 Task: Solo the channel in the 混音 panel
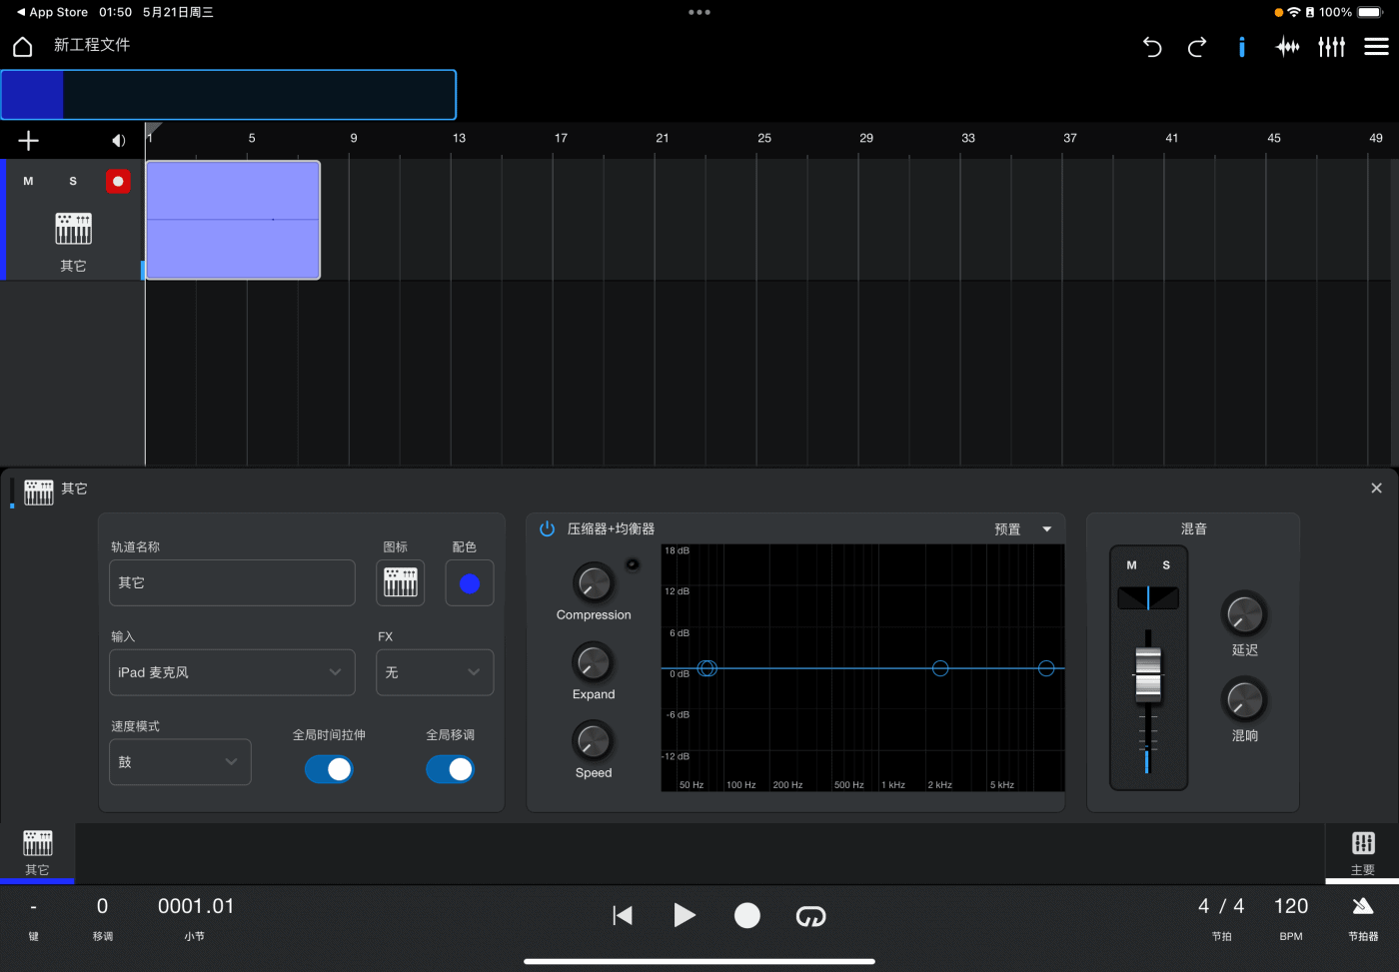pos(1166,565)
